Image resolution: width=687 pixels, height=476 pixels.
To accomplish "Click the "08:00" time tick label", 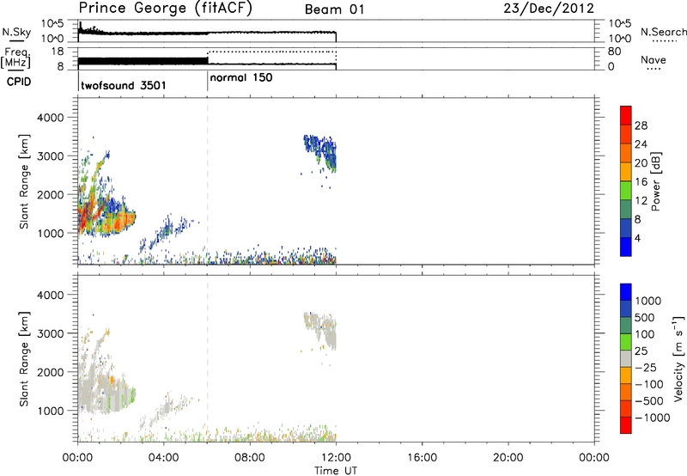I will (x=250, y=458).
